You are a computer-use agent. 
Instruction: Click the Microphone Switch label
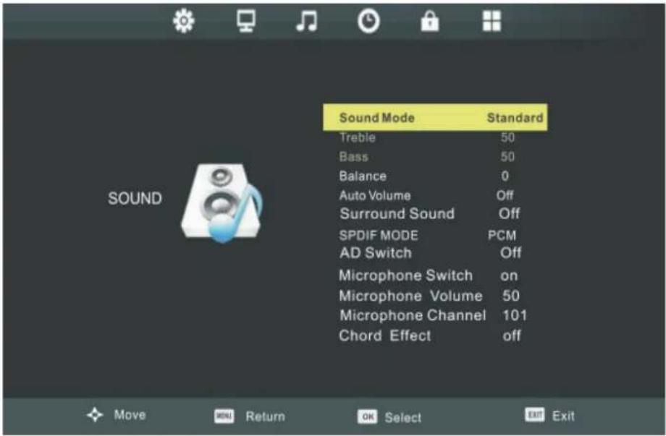(405, 275)
